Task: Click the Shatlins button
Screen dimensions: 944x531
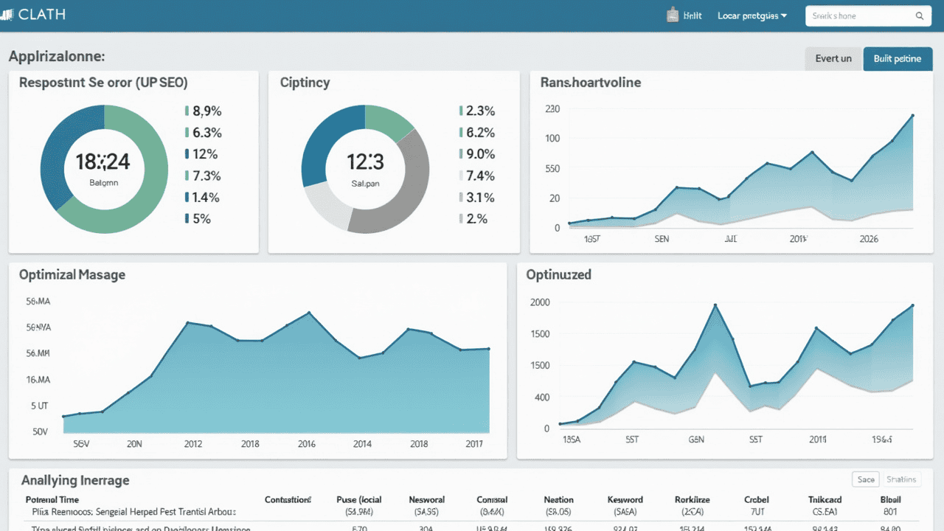Action: [x=901, y=479]
